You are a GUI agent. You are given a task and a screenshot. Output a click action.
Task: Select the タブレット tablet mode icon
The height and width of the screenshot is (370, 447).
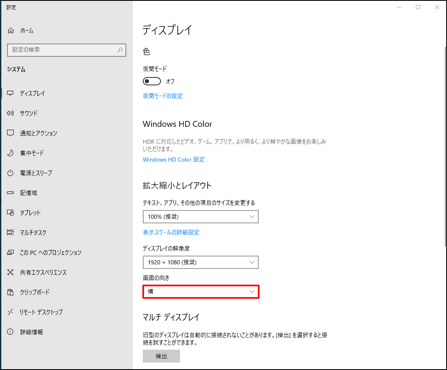[10, 213]
